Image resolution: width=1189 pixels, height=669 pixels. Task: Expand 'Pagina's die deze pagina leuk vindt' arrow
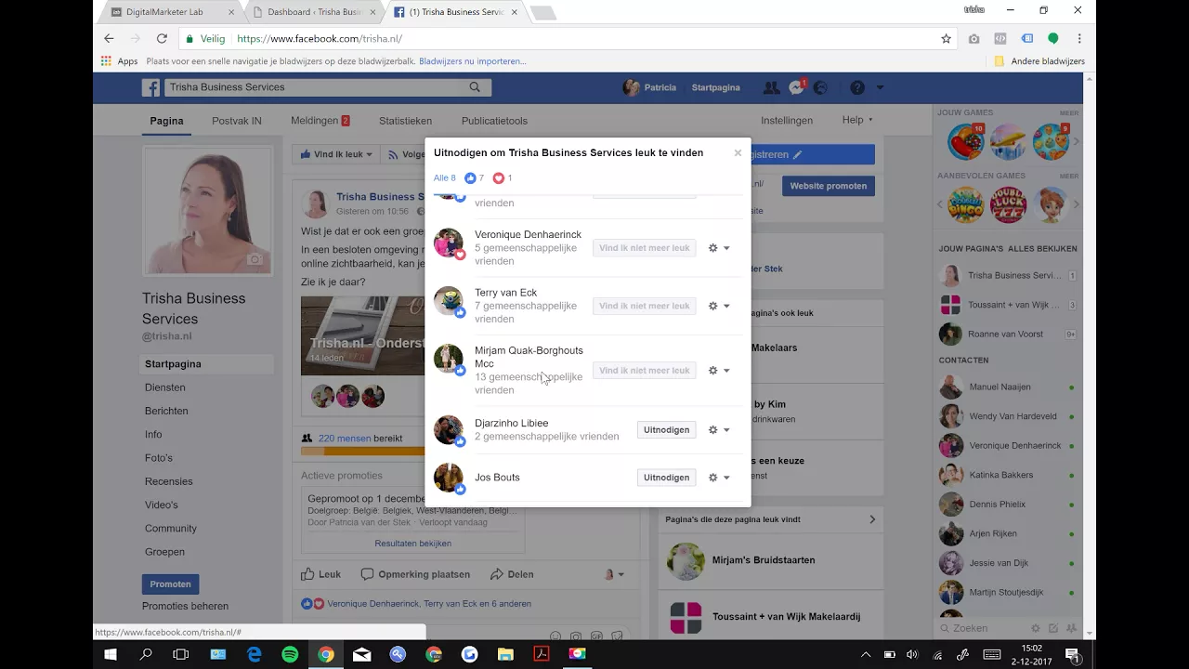point(871,519)
